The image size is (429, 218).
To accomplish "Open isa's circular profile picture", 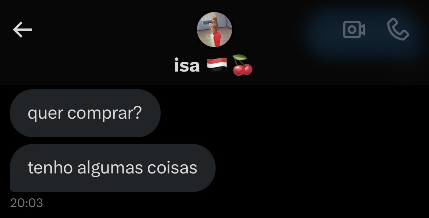I will click(215, 30).
